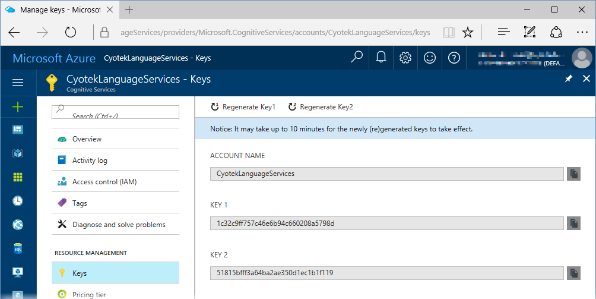Open browser More actions ellipsis
Viewport: 596px width, 299px height.
582,32
